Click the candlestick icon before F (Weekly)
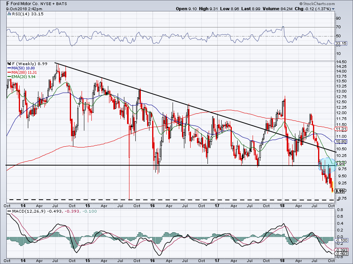 click(9, 64)
